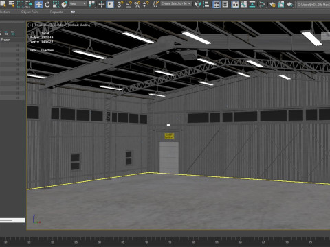330x247 pixels.
Task: Open Edit Named Selection Sets
Action: coord(156,4)
